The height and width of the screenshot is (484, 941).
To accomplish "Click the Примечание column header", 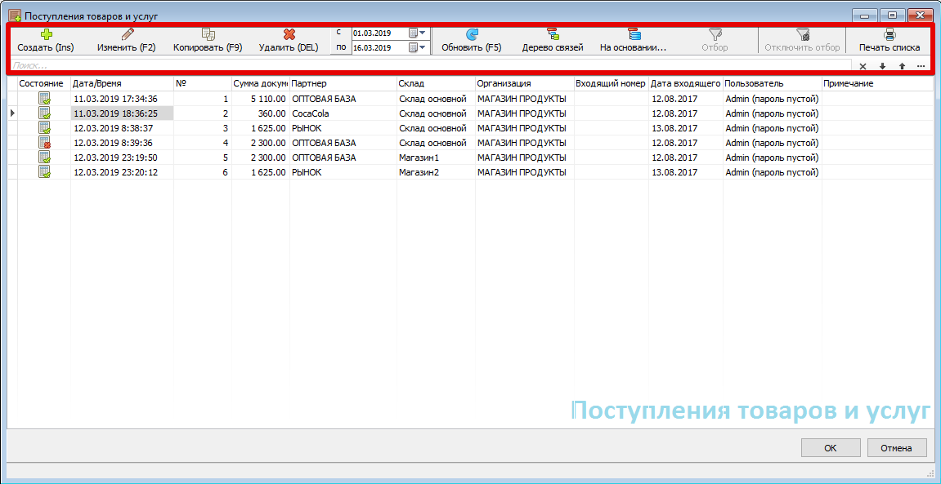I will click(877, 84).
